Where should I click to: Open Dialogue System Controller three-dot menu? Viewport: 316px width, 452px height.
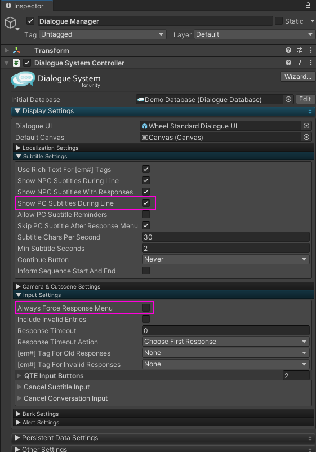point(310,63)
